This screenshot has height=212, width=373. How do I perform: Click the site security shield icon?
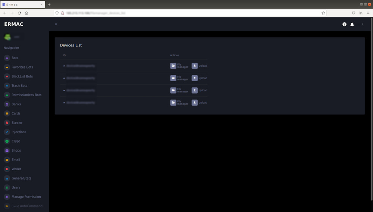57,13
